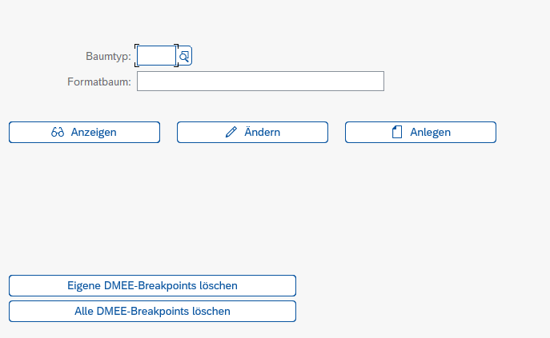Click into the Formatbaum text field
This screenshot has width=550, height=338.
click(x=260, y=82)
